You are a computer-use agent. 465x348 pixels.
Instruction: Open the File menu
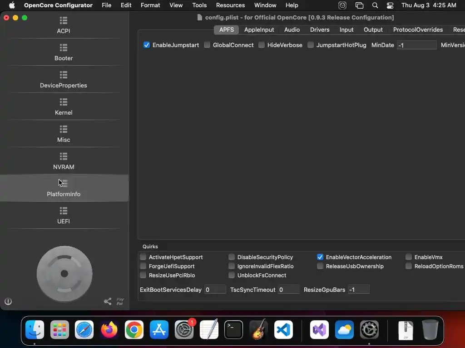click(106, 5)
